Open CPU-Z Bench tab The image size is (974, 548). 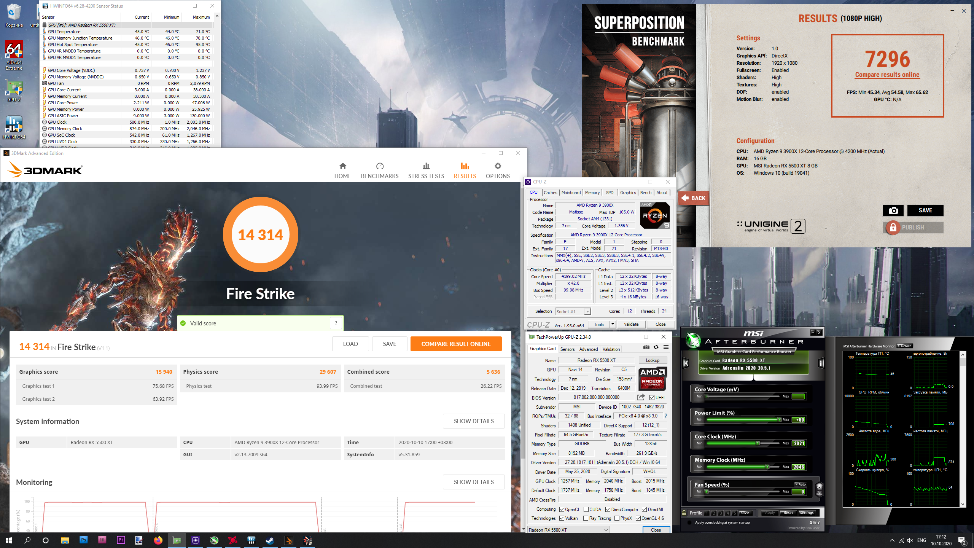(646, 193)
